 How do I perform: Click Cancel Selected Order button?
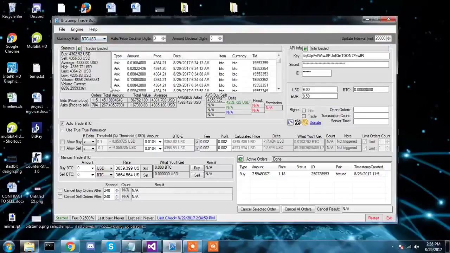pos(258,209)
